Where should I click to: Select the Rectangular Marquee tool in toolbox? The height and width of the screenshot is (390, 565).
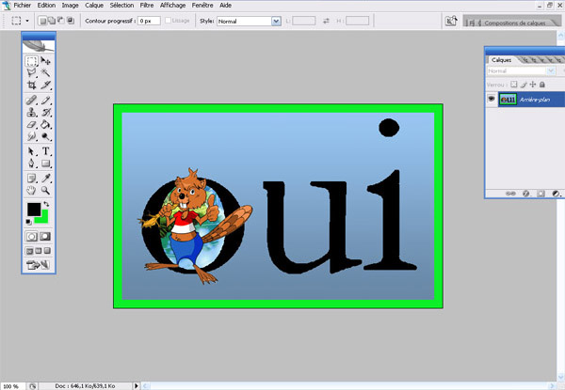(x=31, y=60)
